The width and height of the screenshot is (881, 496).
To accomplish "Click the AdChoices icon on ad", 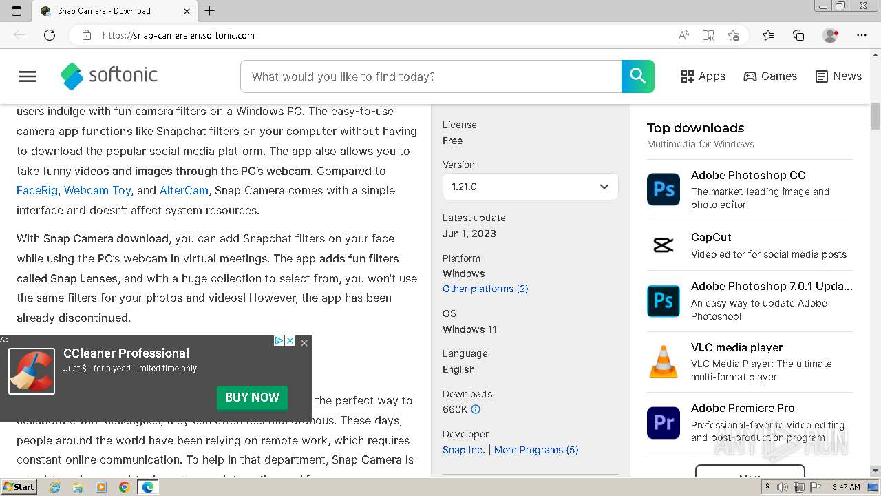I will [279, 340].
